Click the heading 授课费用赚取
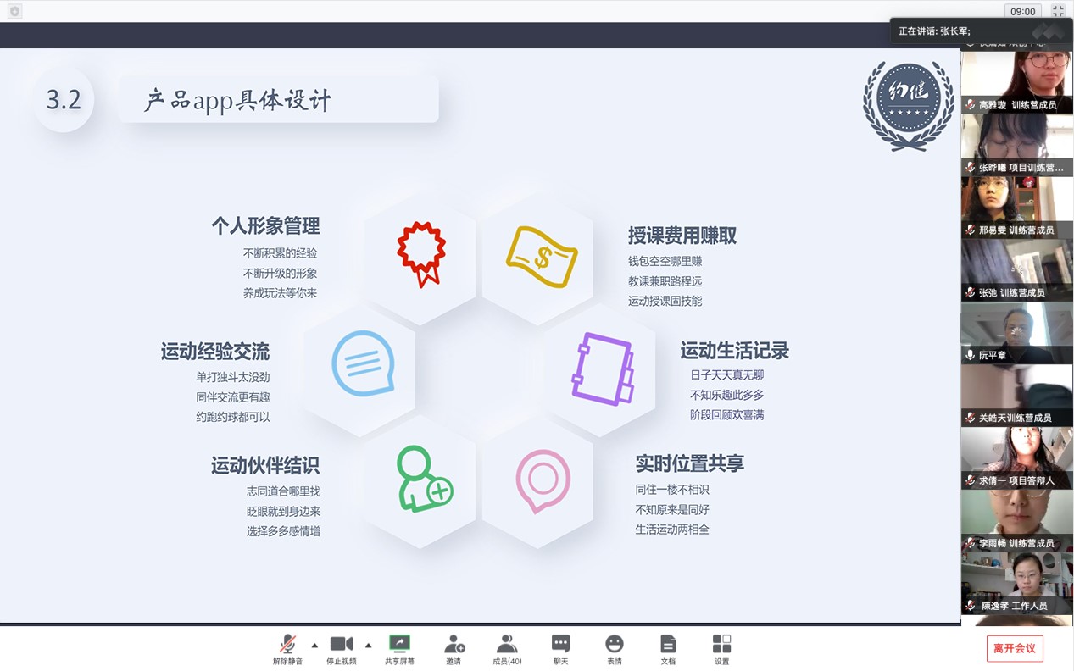1074x671 pixels. [682, 236]
